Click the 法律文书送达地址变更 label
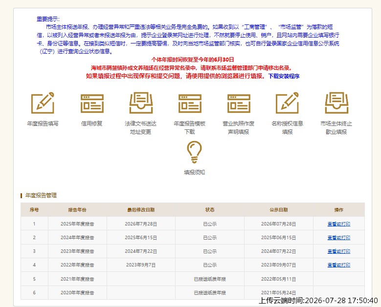This screenshot has width=381, height=307. [141, 127]
